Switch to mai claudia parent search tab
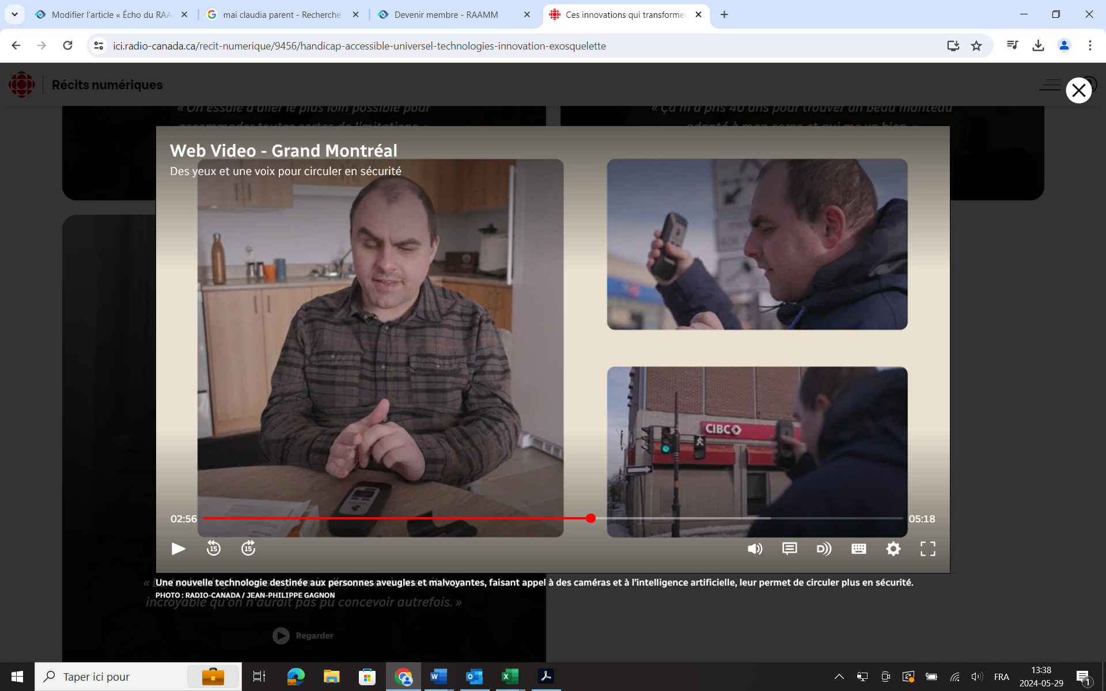This screenshot has height=691, width=1106. 281,14
